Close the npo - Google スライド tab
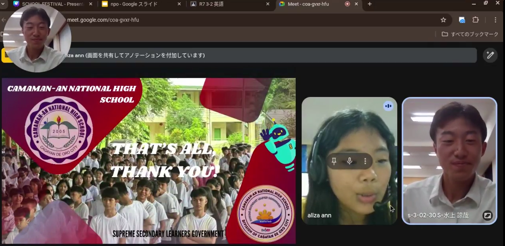The image size is (505, 246). click(x=180, y=4)
